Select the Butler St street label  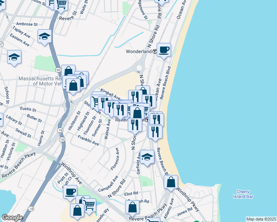[x=34, y=118]
